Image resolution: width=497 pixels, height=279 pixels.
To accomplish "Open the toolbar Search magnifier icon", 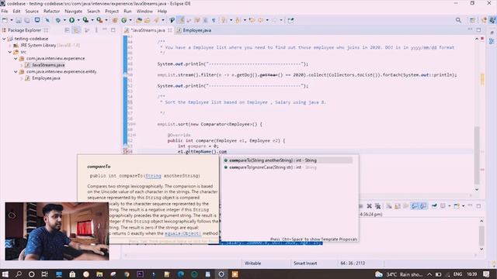I will [458, 20].
